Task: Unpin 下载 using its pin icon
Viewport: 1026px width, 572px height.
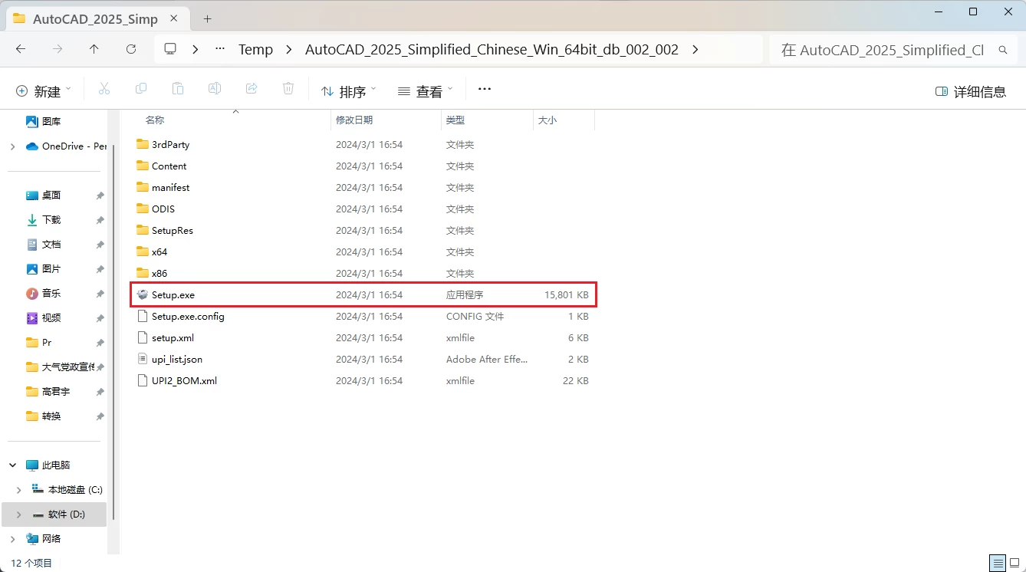Action: 100,220
